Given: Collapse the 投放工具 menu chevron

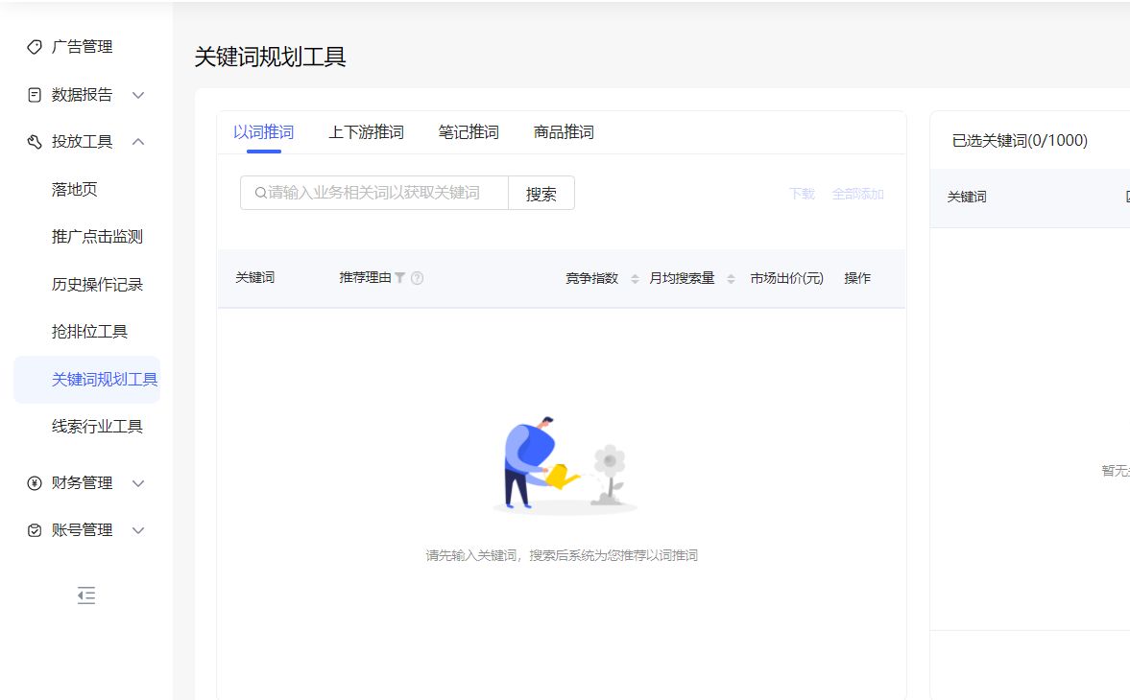Looking at the screenshot, I should click(138, 142).
